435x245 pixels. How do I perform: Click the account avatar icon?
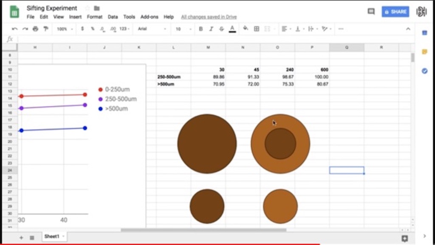pos(421,11)
